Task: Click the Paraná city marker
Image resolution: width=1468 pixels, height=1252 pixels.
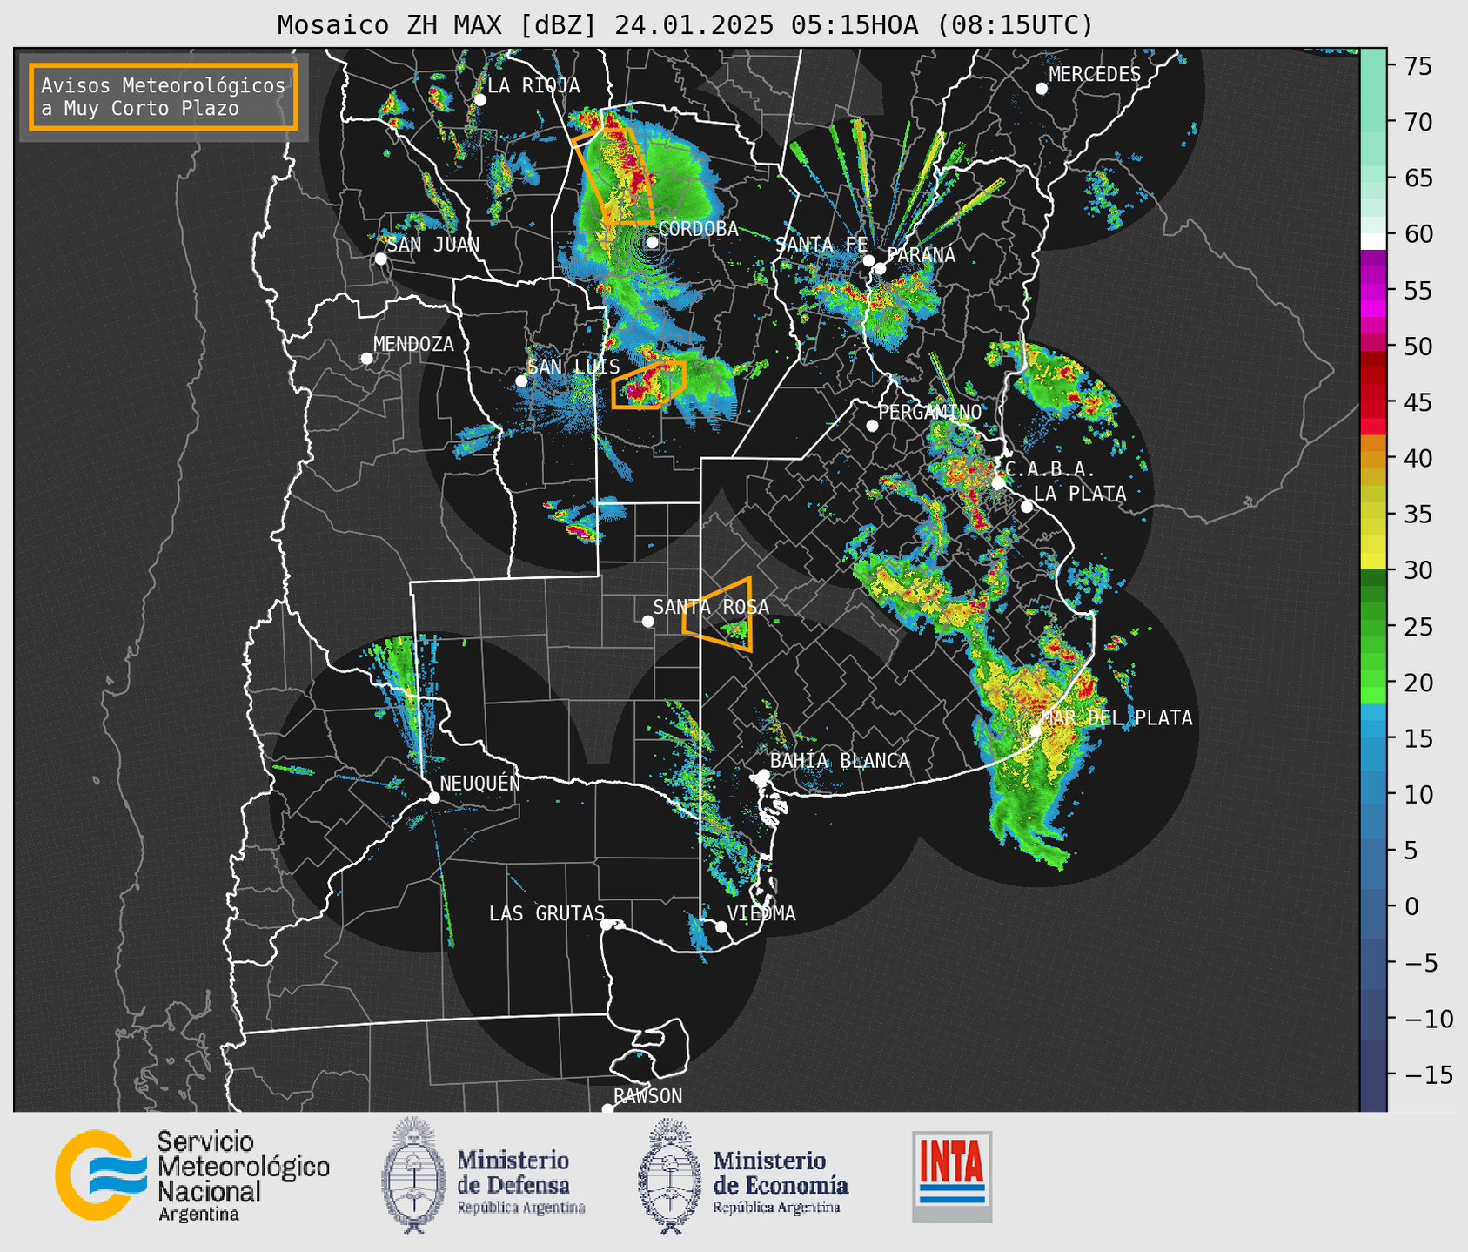Action: pos(880,268)
